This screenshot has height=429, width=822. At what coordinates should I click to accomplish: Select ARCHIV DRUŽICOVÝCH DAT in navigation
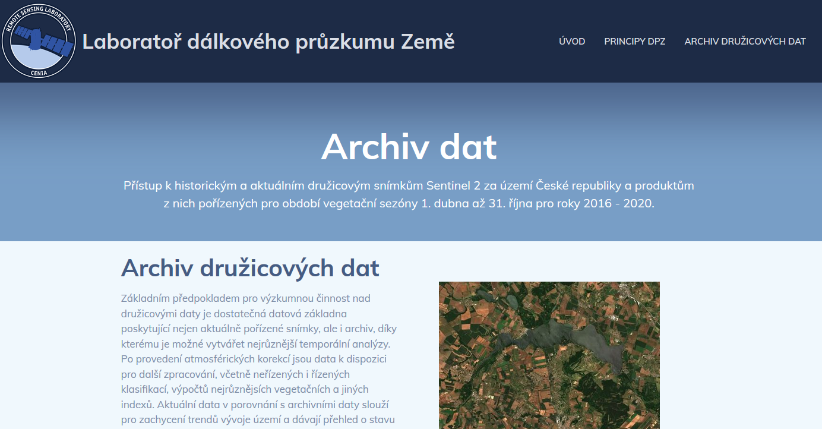click(745, 42)
